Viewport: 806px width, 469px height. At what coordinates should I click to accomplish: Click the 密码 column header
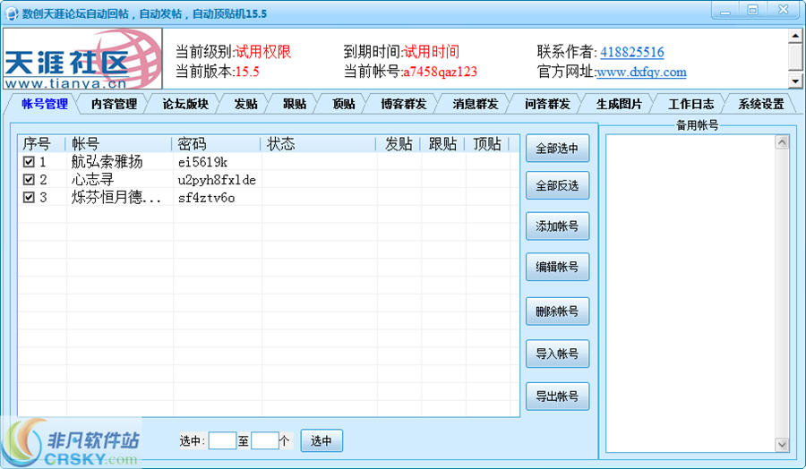[x=217, y=144]
